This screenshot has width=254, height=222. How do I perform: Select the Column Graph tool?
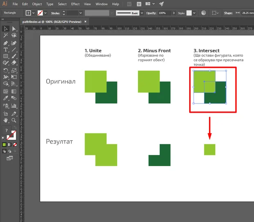coord(14,106)
